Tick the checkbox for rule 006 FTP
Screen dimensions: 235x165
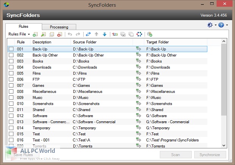(x=11, y=79)
